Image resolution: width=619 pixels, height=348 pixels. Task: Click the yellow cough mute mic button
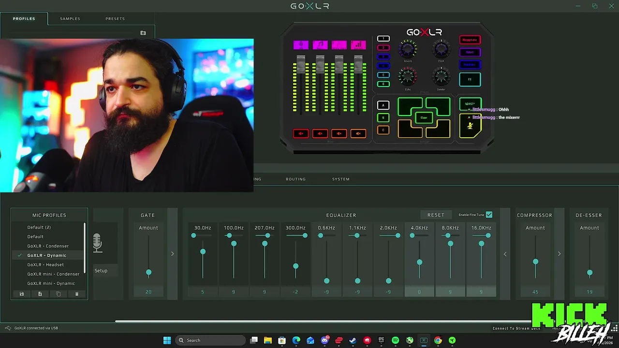(470, 127)
